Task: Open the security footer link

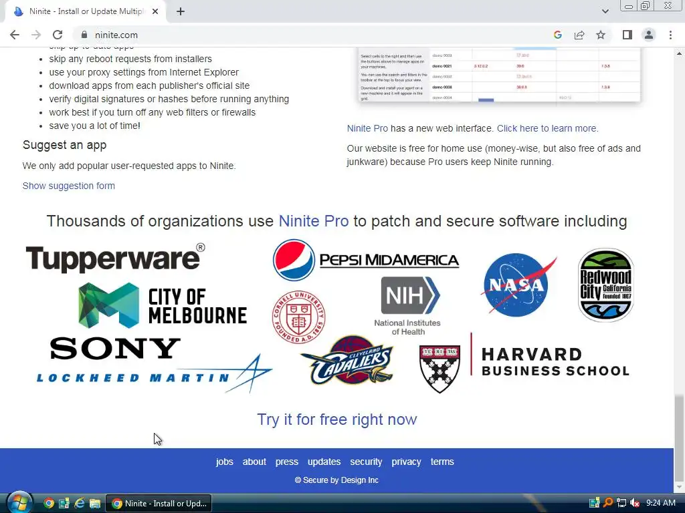Action: (x=366, y=462)
